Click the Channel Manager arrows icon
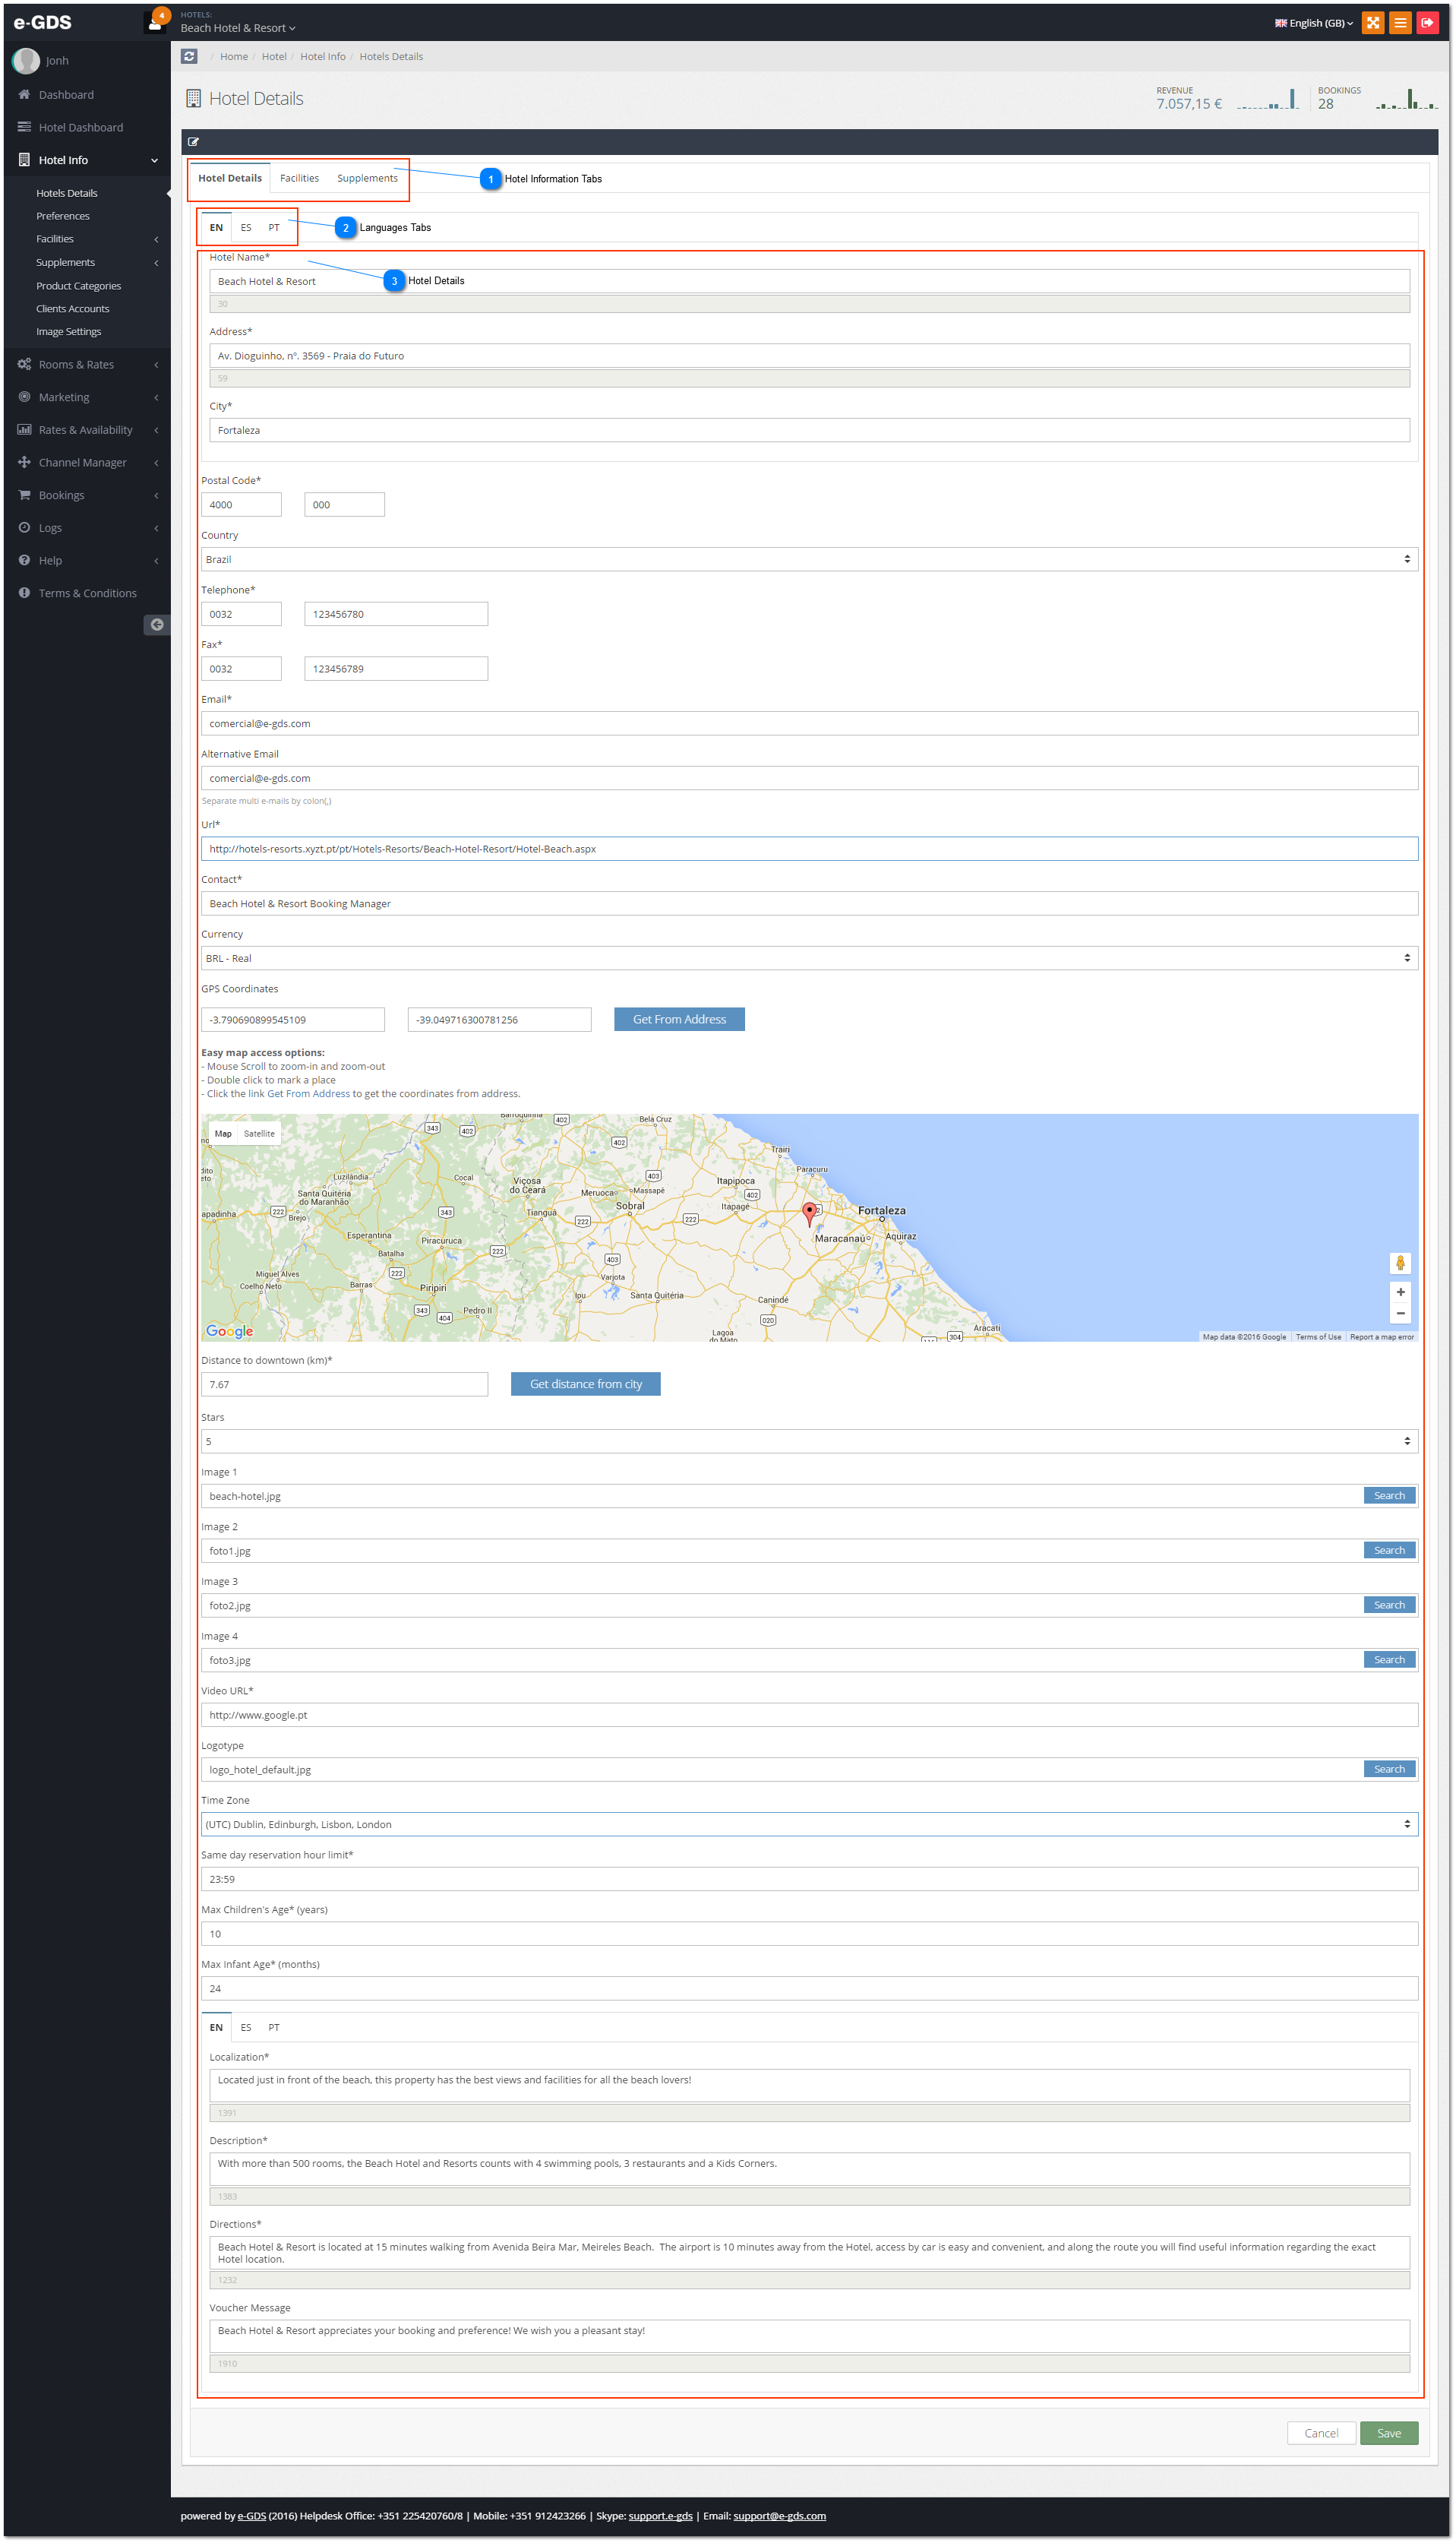Image resolution: width=1456 pixels, height=2543 pixels. coord(24,462)
